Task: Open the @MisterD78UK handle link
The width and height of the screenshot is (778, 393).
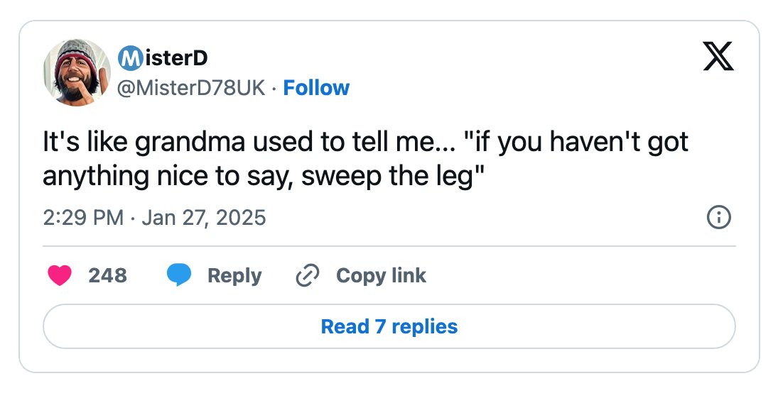Action: pos(191,88)
